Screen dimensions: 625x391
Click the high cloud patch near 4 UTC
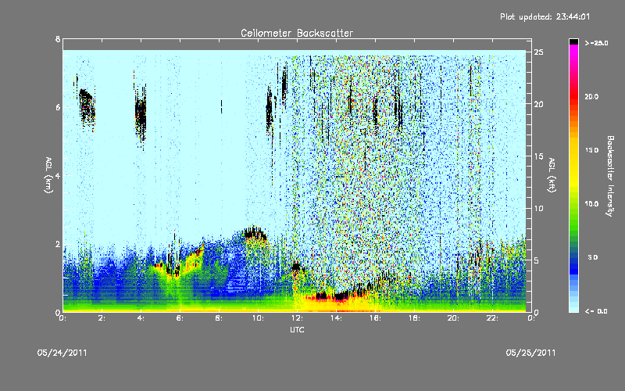141,118
